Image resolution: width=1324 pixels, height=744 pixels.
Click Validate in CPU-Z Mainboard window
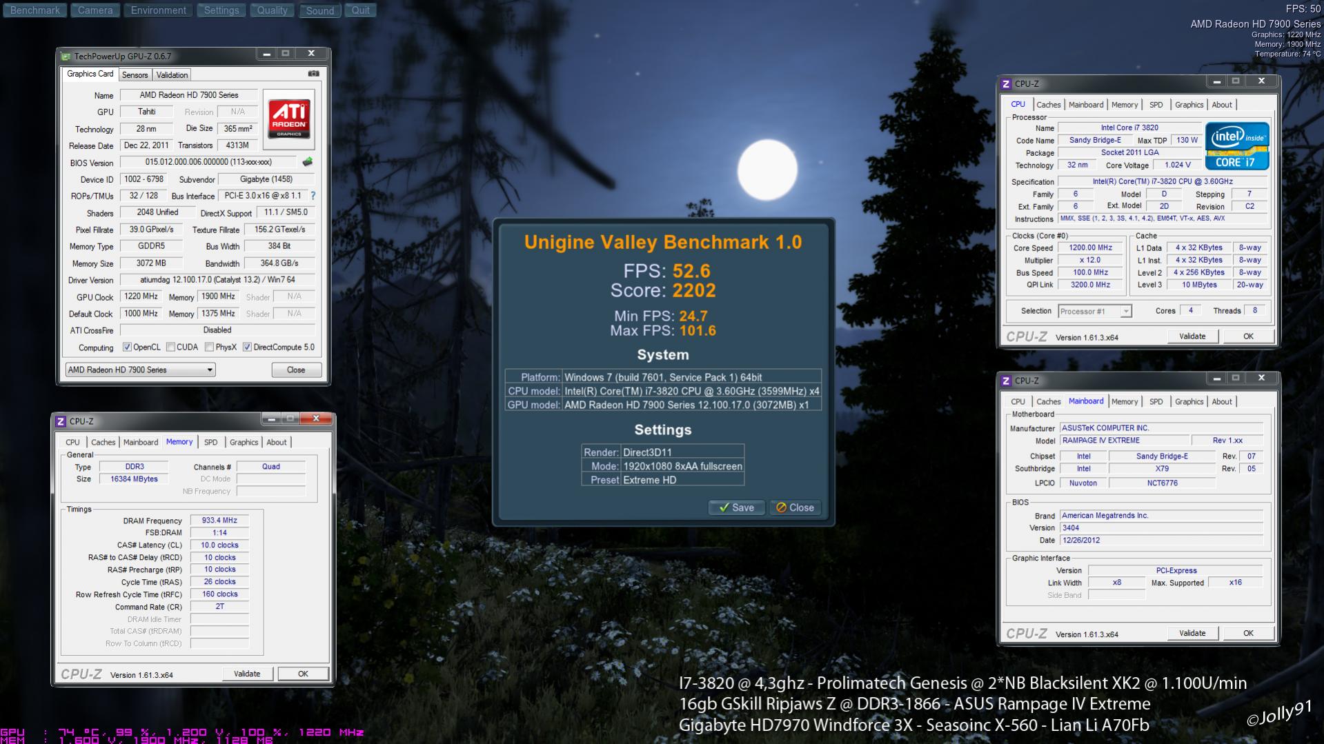[1192, 634]
